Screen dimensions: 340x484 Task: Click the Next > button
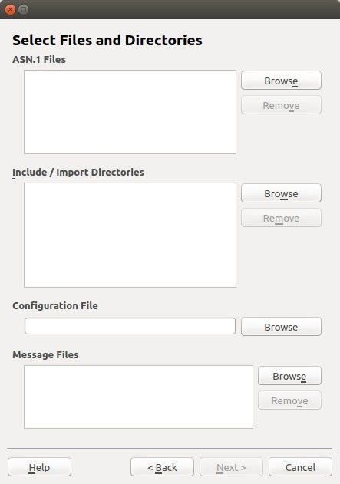(x=231, y=467)
